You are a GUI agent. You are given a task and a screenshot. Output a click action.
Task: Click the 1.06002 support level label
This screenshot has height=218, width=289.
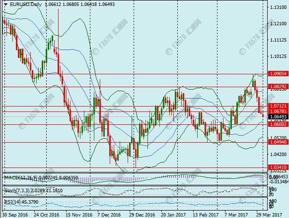point(278,124)
